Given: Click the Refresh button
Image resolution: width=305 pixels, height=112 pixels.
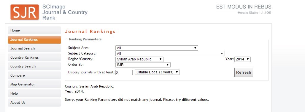Looking at the screenshot, I should 244,73.
